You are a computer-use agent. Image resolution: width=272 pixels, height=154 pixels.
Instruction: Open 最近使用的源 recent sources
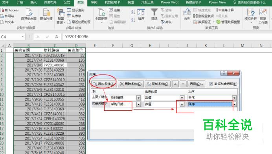[79, 22]
